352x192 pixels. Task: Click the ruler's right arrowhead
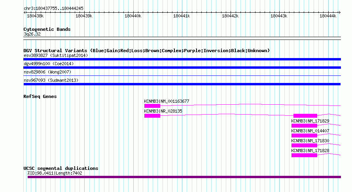coord(340,13)
